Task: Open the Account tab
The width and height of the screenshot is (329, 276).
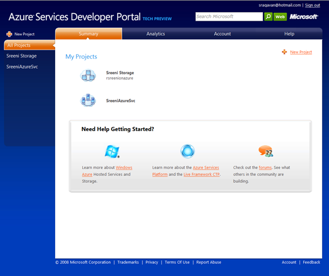Action: click(x=222, y=34)
